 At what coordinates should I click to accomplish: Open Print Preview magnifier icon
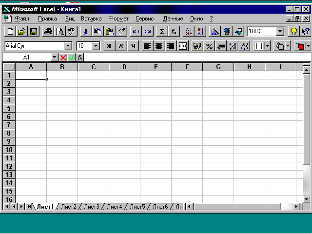59,31
